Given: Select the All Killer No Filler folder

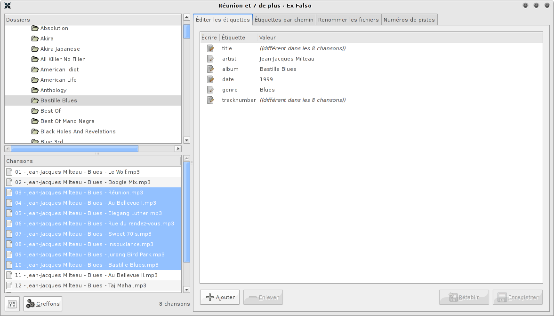Looking at the screenshot, I should pyautogui.click(x=63, y=59).
